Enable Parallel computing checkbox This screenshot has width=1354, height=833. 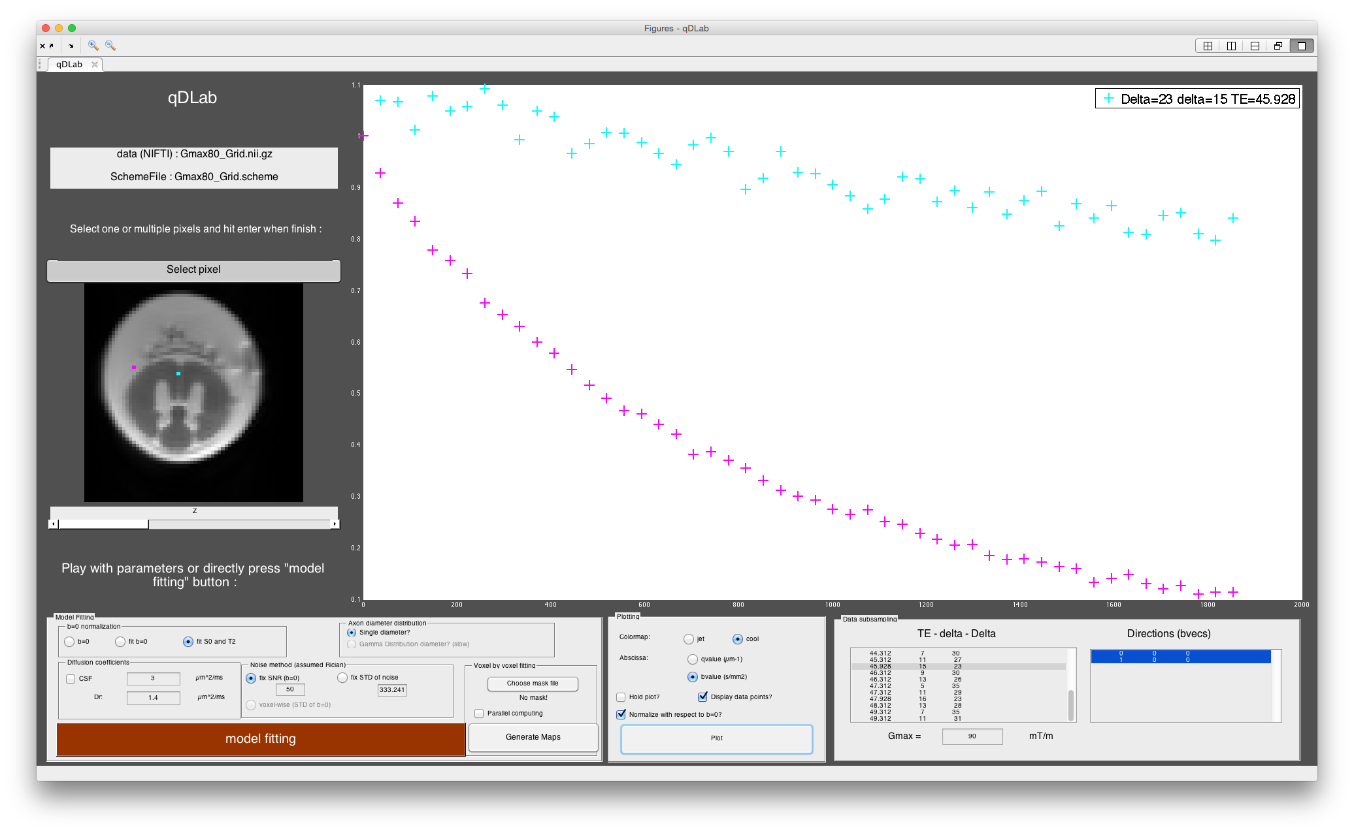479,714
